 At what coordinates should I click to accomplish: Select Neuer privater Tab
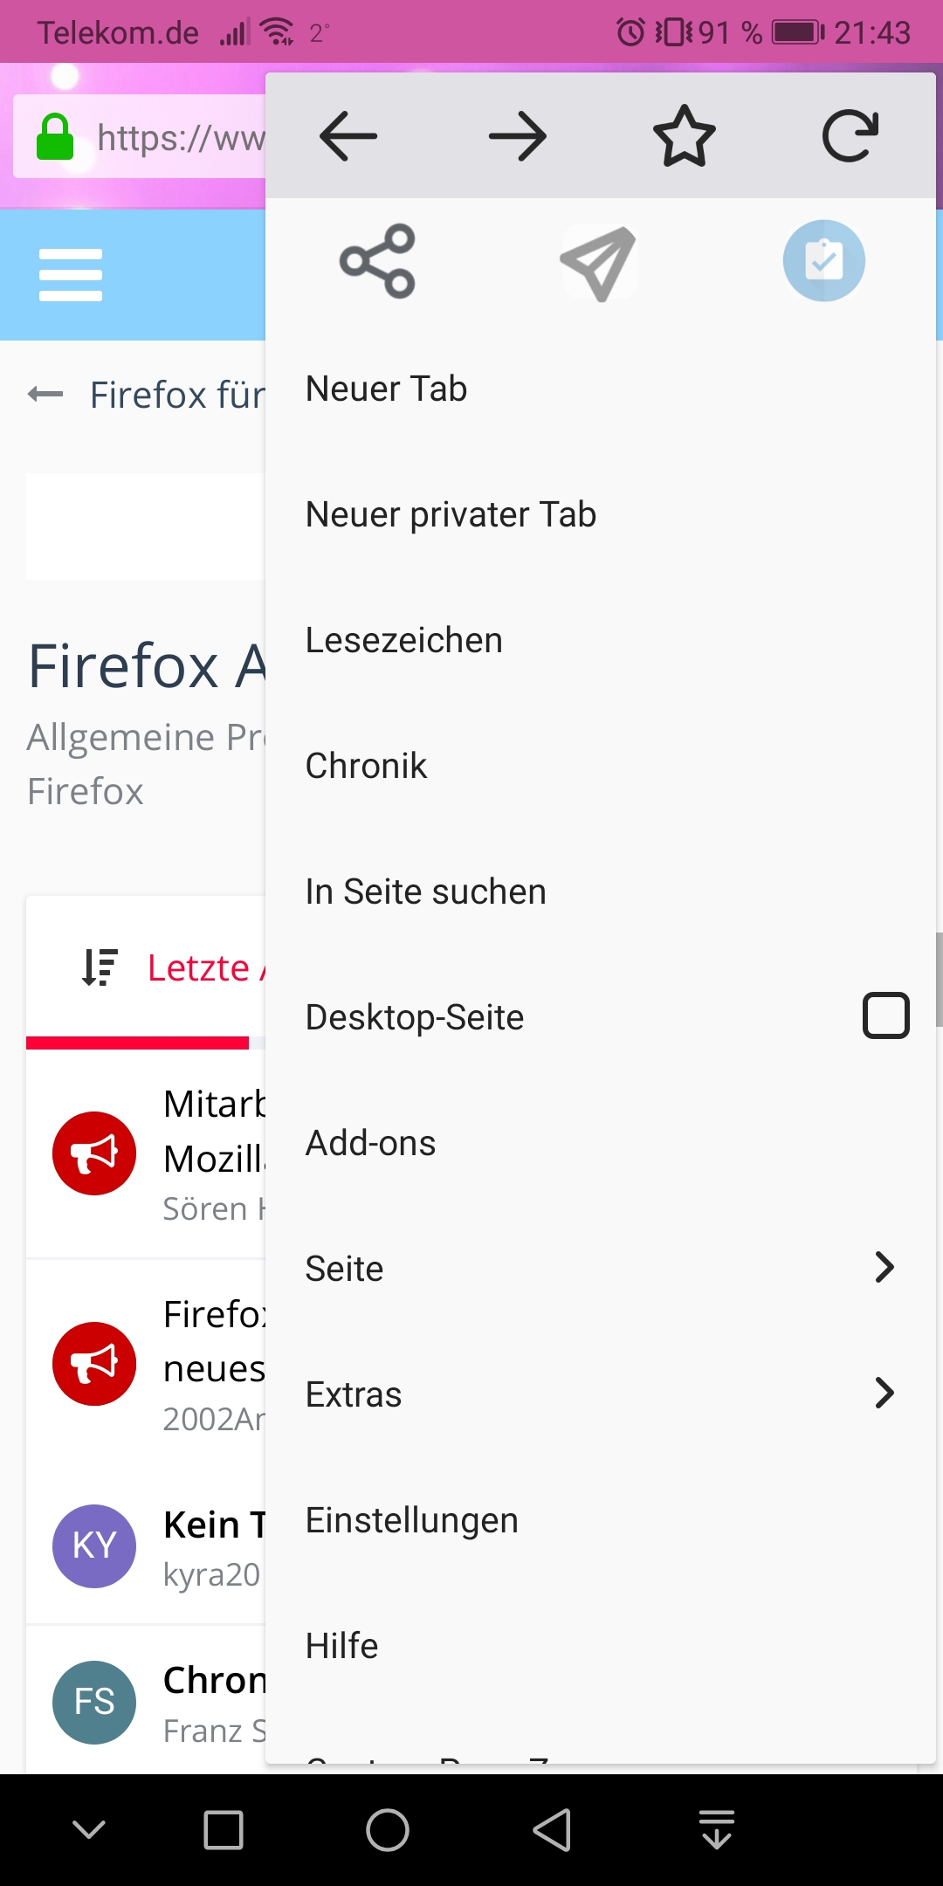coord(451,514)
